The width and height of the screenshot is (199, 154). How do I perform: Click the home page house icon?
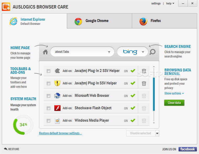point(45,52)
